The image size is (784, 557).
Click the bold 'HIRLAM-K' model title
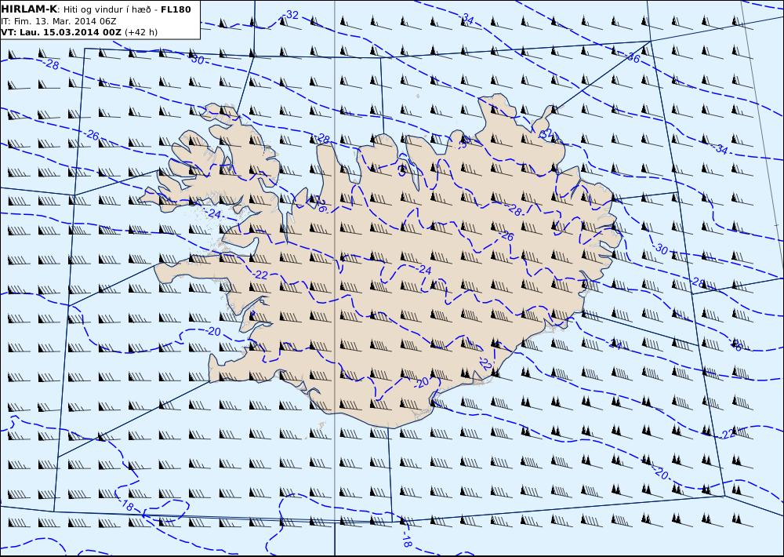29,9
